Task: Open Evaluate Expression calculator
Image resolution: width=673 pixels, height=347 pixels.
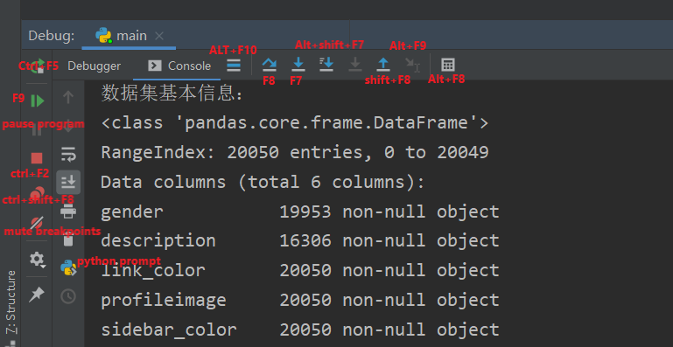Action: tap(448, 65)
